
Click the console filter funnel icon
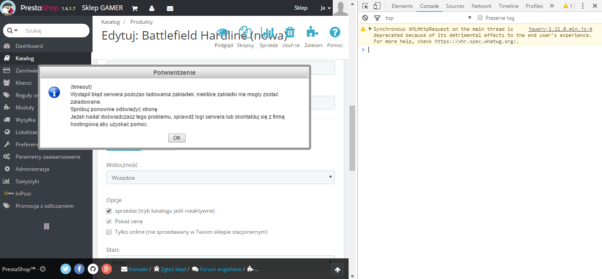coord(377,18)
